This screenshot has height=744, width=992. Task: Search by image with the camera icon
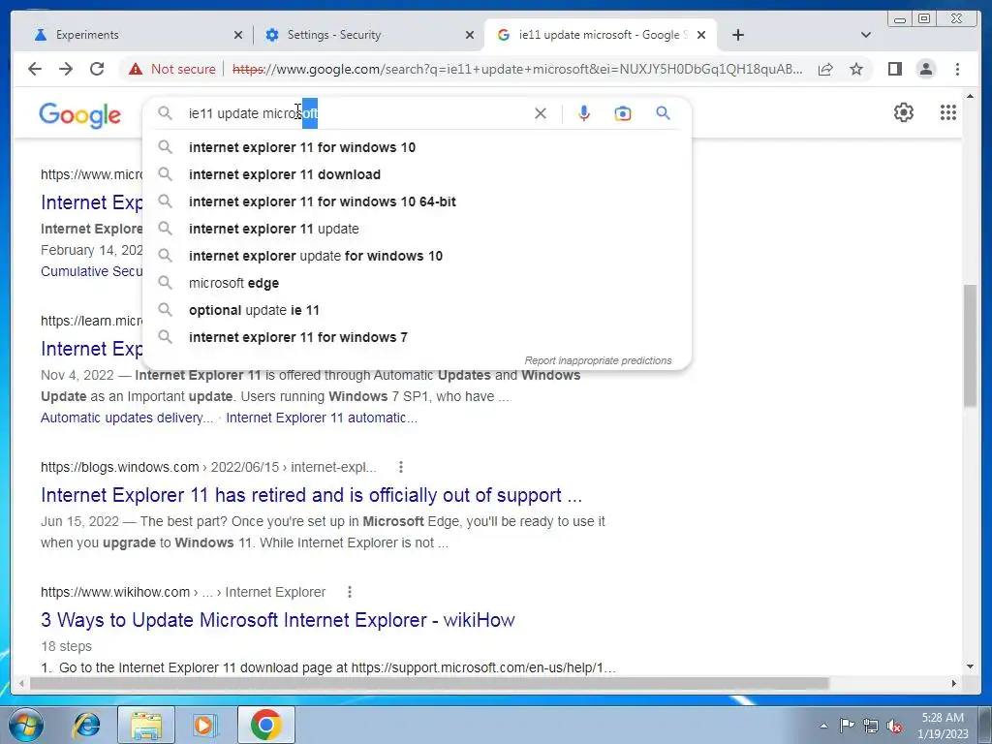pos(623,113)
